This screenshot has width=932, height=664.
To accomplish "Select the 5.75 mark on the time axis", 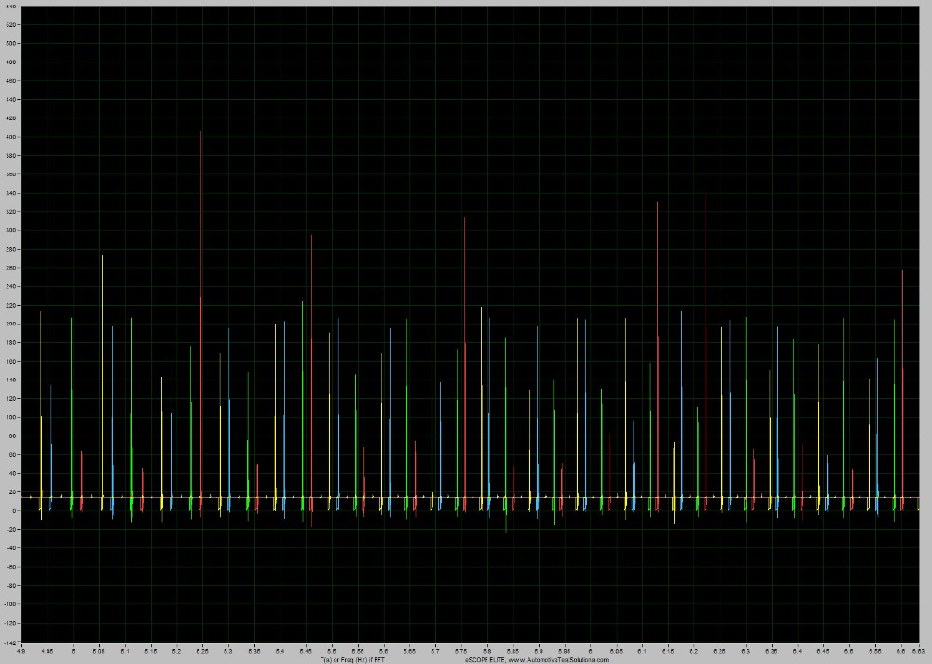I will pos(460,651).
